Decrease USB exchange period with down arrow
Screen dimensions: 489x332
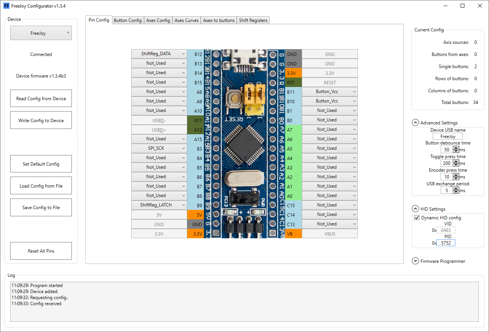point(456,192)
